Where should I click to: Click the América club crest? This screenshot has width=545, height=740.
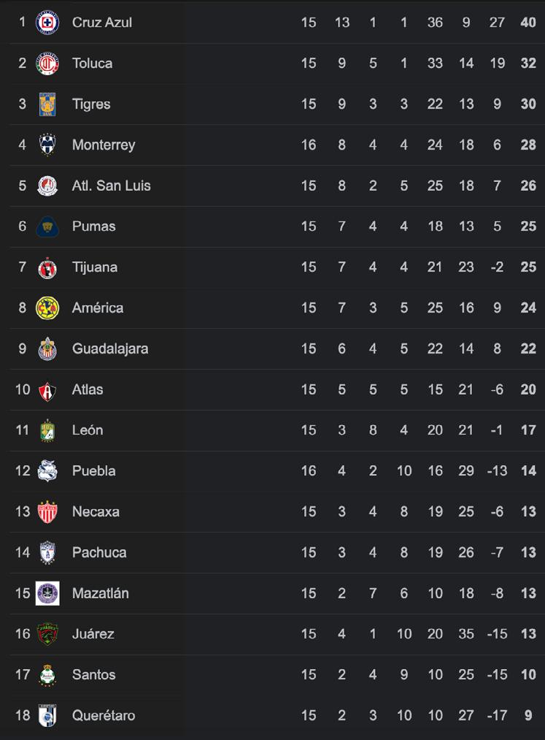tap(47, 308)
